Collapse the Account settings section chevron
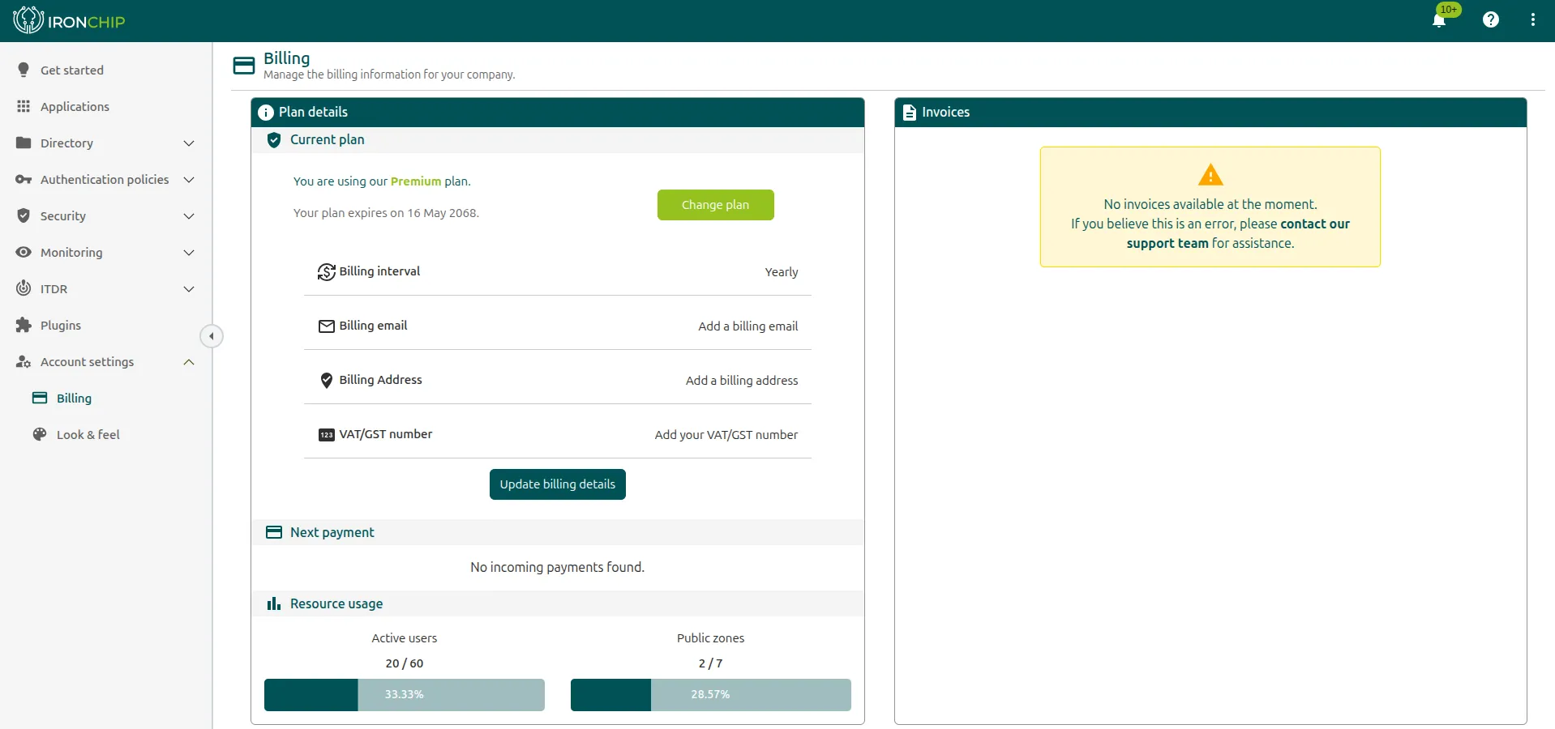Image resolution: width=1555 pixels, height=729 pixels. (189, 362)
